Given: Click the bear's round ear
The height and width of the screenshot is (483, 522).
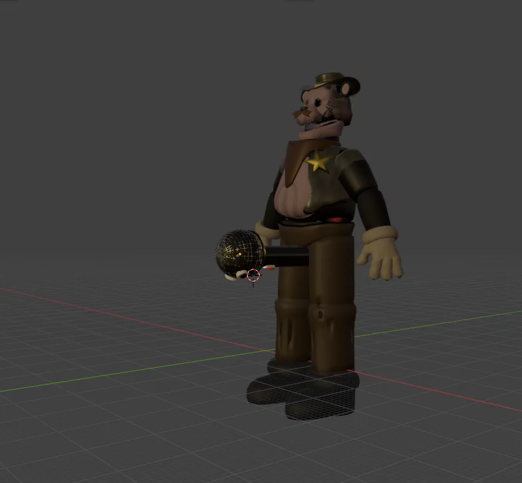Looking at the screenshot, I should 345,89.
